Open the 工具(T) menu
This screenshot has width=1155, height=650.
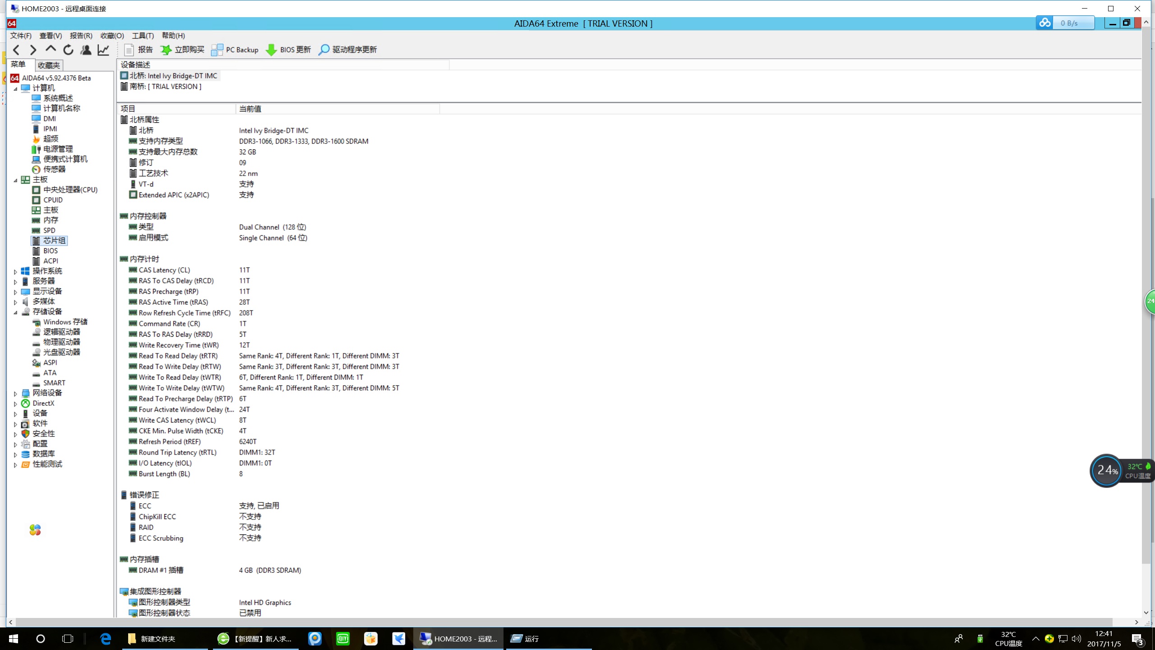point(143,36)
